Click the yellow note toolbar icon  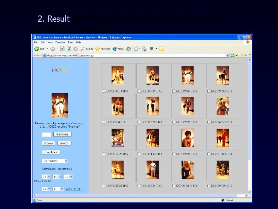161,49
